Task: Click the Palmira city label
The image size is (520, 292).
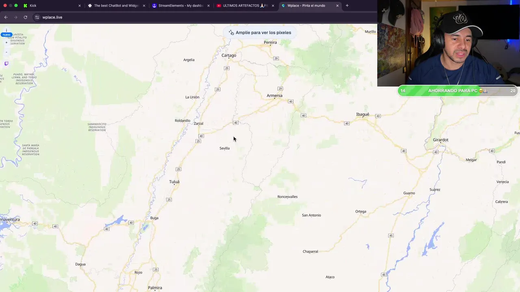Action: click(155, 288)
